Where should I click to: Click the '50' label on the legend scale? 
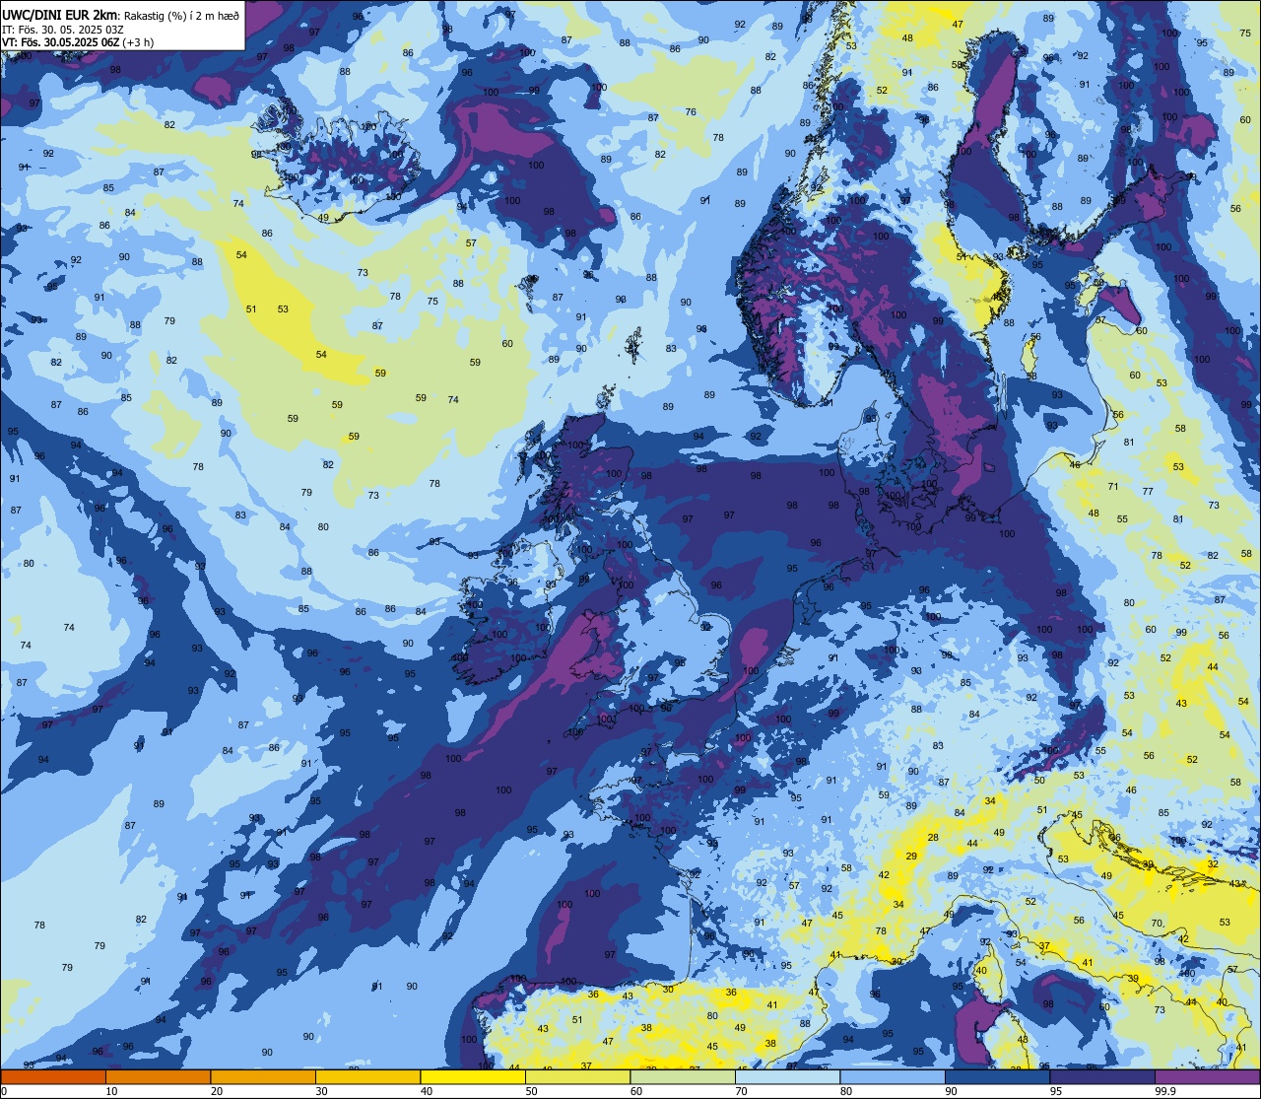531,1091
